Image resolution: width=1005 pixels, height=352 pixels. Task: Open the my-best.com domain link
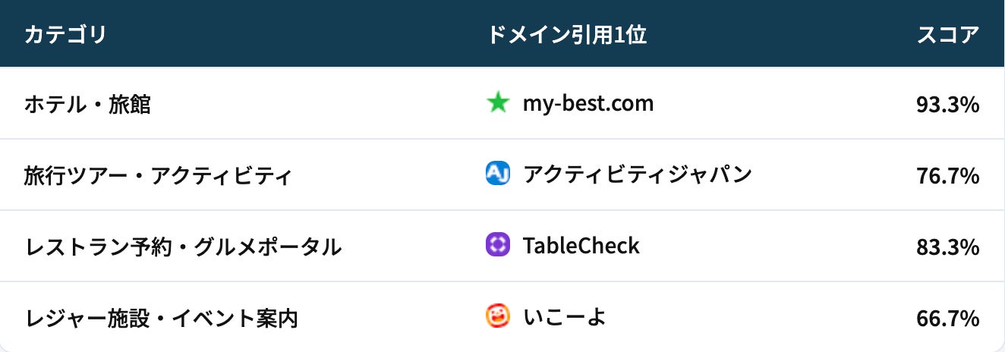pyautogui.click(x=588, y=103)
